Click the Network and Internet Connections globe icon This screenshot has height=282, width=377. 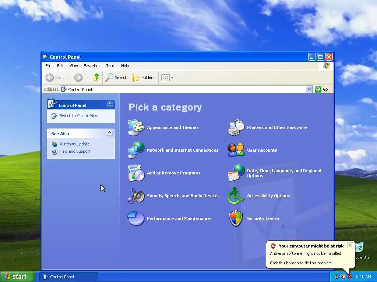(x=136, y=150)
